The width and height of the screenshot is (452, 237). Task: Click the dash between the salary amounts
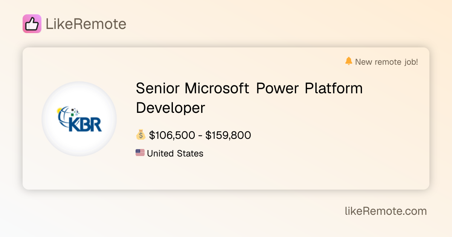(x=200, y=135)
